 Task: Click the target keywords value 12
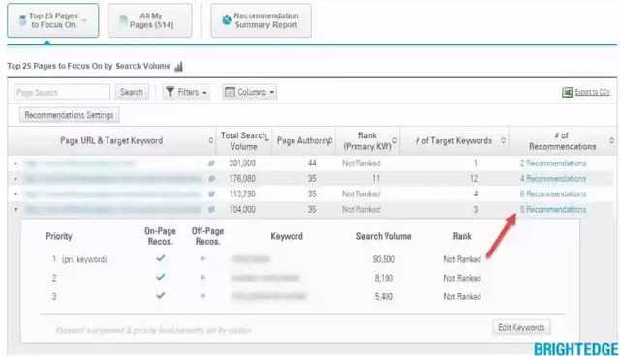tap(474, 179)
